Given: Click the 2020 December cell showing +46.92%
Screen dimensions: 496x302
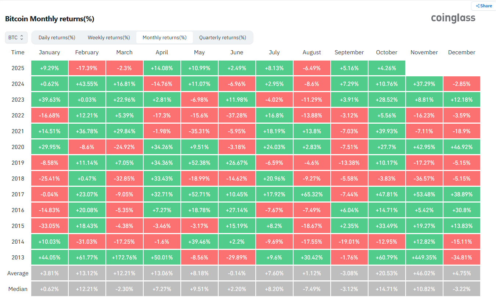Looking at the screenshot, I should point(462,147).
